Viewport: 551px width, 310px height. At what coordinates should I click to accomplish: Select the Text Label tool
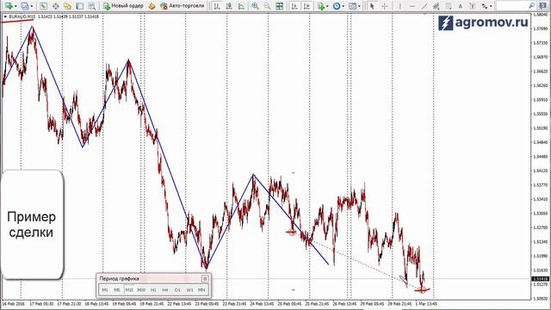click(x=473, y=6)
